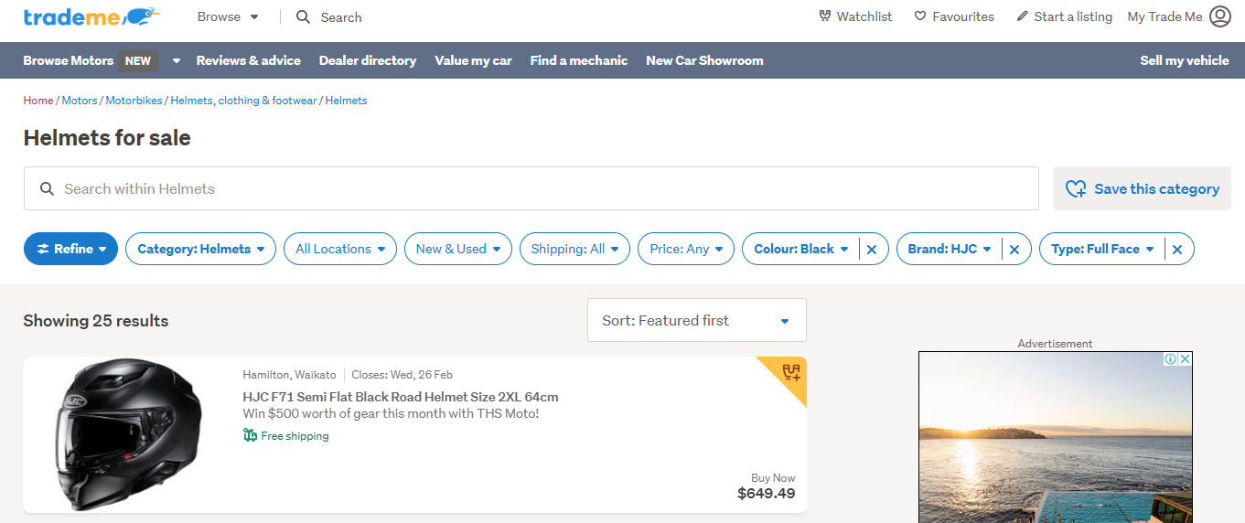
Task: Go to Home breadcrumb
Action: (x=38, y=101)
